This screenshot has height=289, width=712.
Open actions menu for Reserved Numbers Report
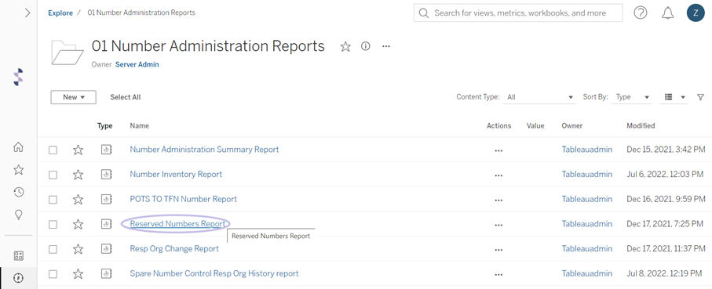point(498,225)
